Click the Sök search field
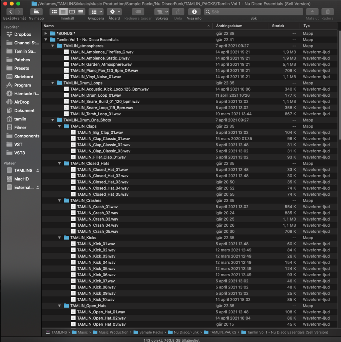341x342 pixels. (x=253, y=12)
